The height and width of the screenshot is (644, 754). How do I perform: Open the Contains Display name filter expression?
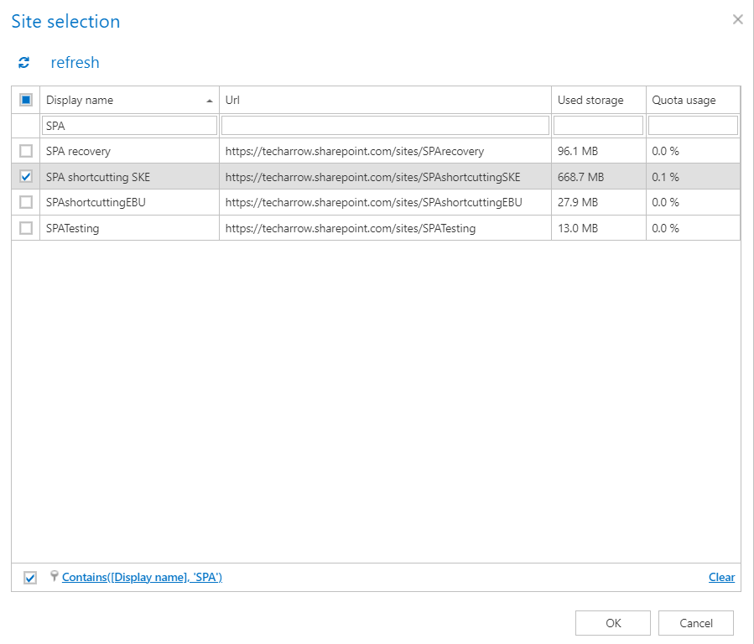click(x=142, y=577)
